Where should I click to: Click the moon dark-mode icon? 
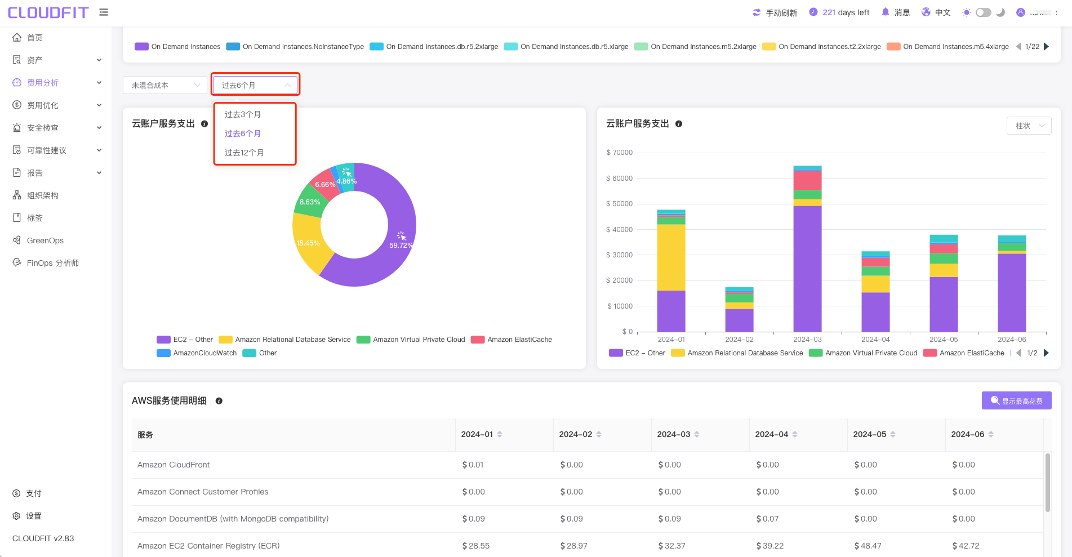pyautogui.click(x=1000, y=12)
